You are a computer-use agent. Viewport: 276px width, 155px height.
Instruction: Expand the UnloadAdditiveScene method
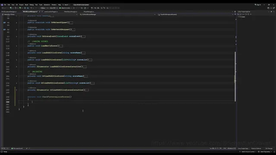pos(16,76)
